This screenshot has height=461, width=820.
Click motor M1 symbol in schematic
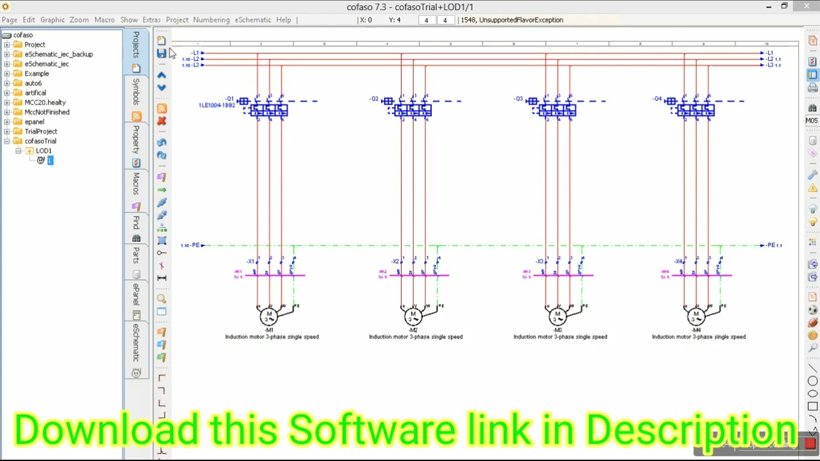click(268, 316)
